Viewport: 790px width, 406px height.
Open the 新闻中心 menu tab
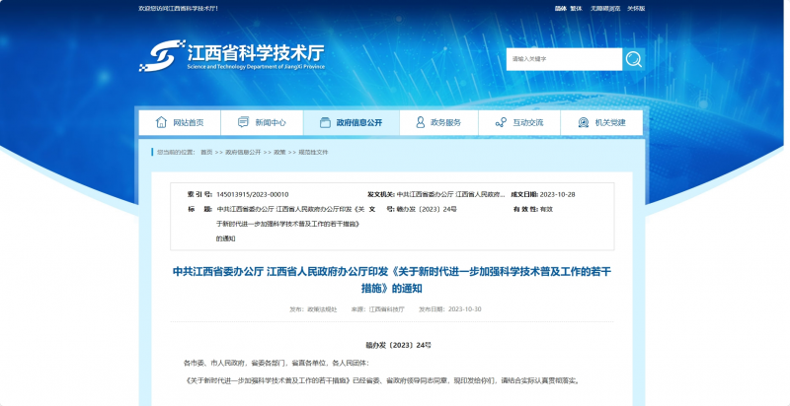[262, 122]
